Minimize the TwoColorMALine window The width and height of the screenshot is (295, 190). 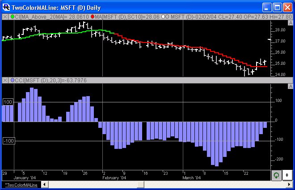click(x=266, y=8)
